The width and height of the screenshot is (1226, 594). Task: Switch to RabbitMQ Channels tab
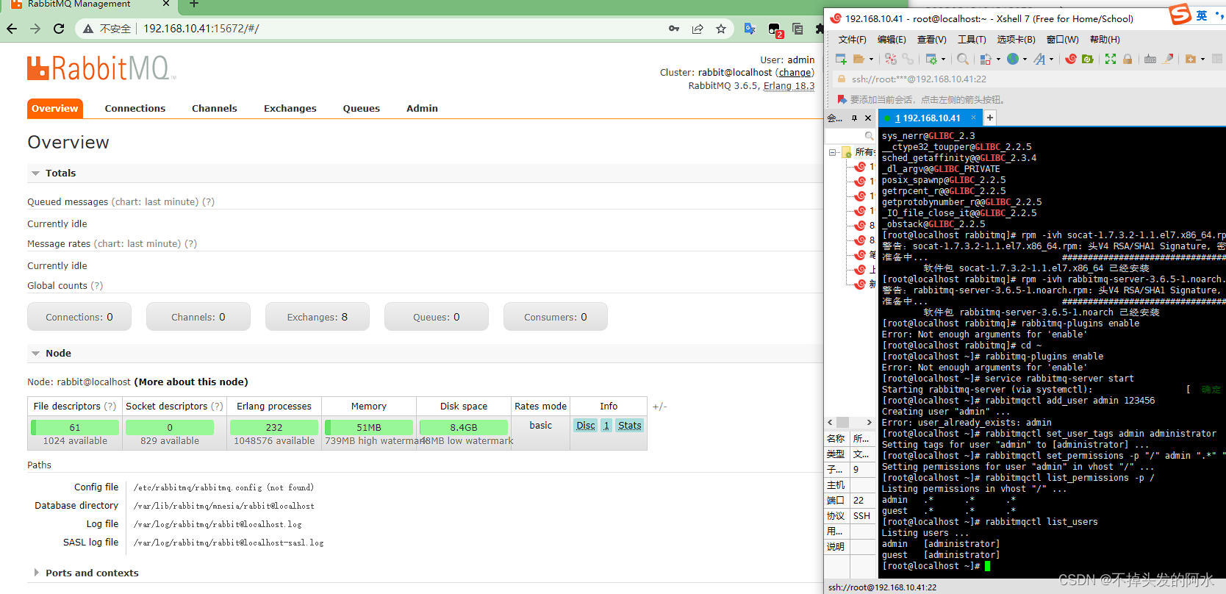(x=215, y=108)
